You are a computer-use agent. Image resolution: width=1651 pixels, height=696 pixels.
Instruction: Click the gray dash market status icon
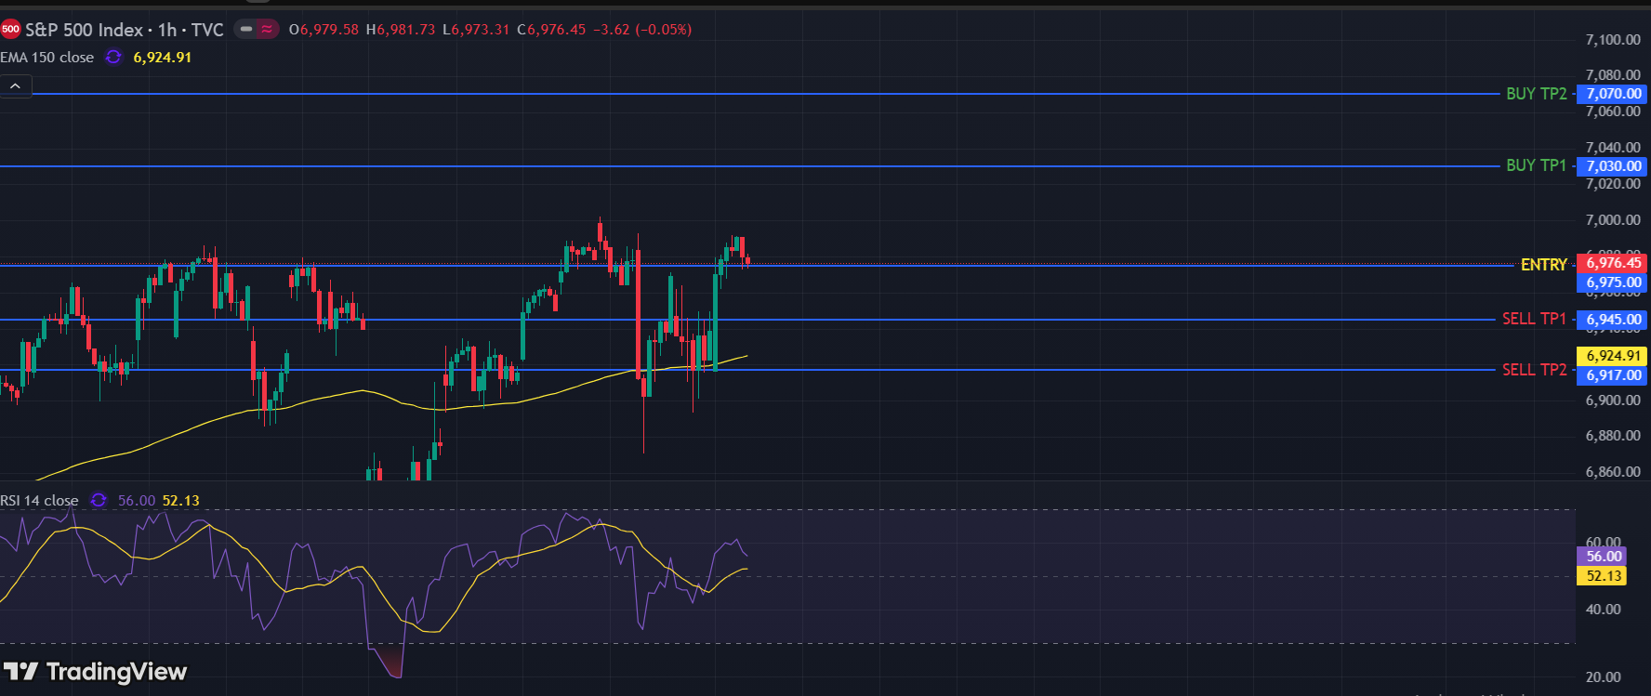pos(246,30)
